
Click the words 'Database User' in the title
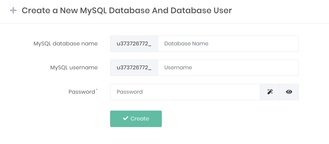pos(201,11)
